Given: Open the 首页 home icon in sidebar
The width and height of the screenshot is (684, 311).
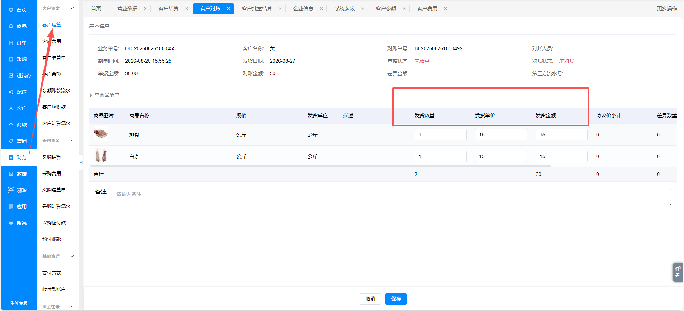Looking at the screenshot, I should 11,10.
